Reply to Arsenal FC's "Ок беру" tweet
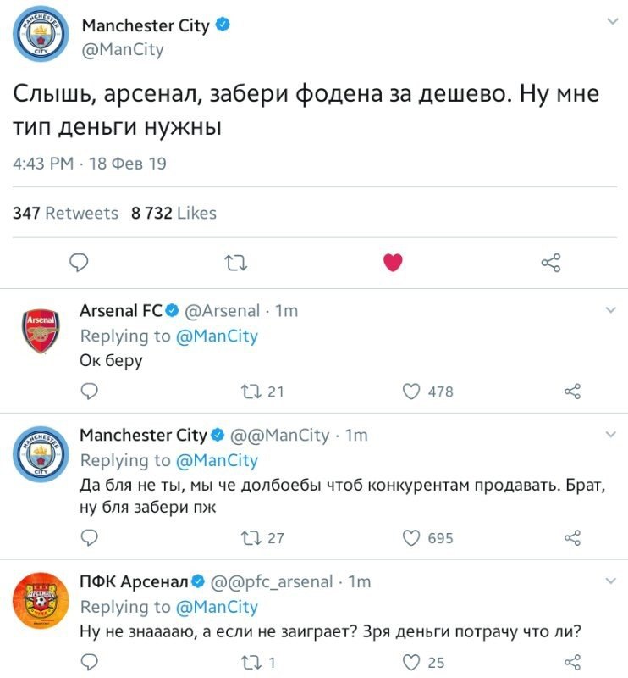This screenshot has height=678, width=628. [90, 392]
